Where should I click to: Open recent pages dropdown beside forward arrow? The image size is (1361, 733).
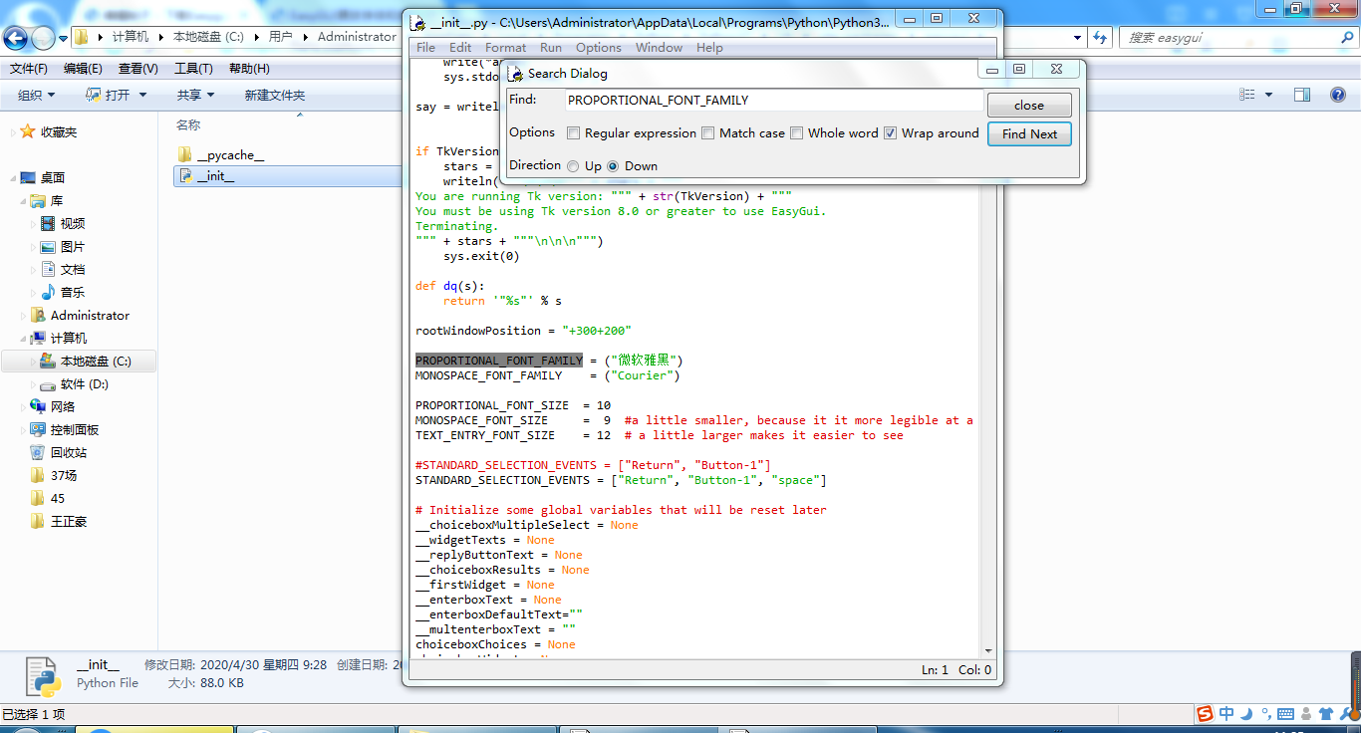[x=63, y=38]
